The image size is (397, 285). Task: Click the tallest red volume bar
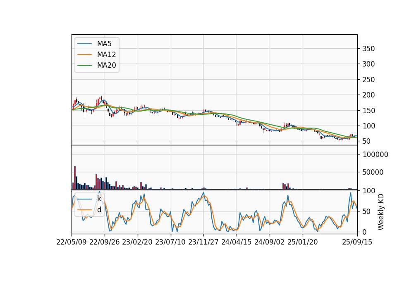[75, 178]
